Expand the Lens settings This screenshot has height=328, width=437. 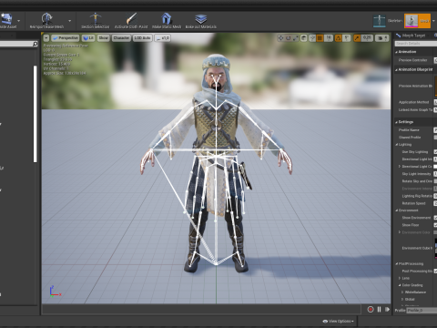(400, 278)
